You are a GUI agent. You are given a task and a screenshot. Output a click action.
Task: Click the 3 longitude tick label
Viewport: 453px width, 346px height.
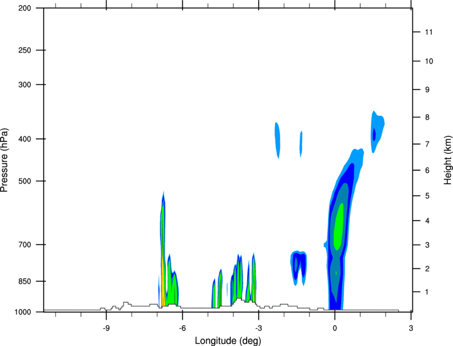411,328
